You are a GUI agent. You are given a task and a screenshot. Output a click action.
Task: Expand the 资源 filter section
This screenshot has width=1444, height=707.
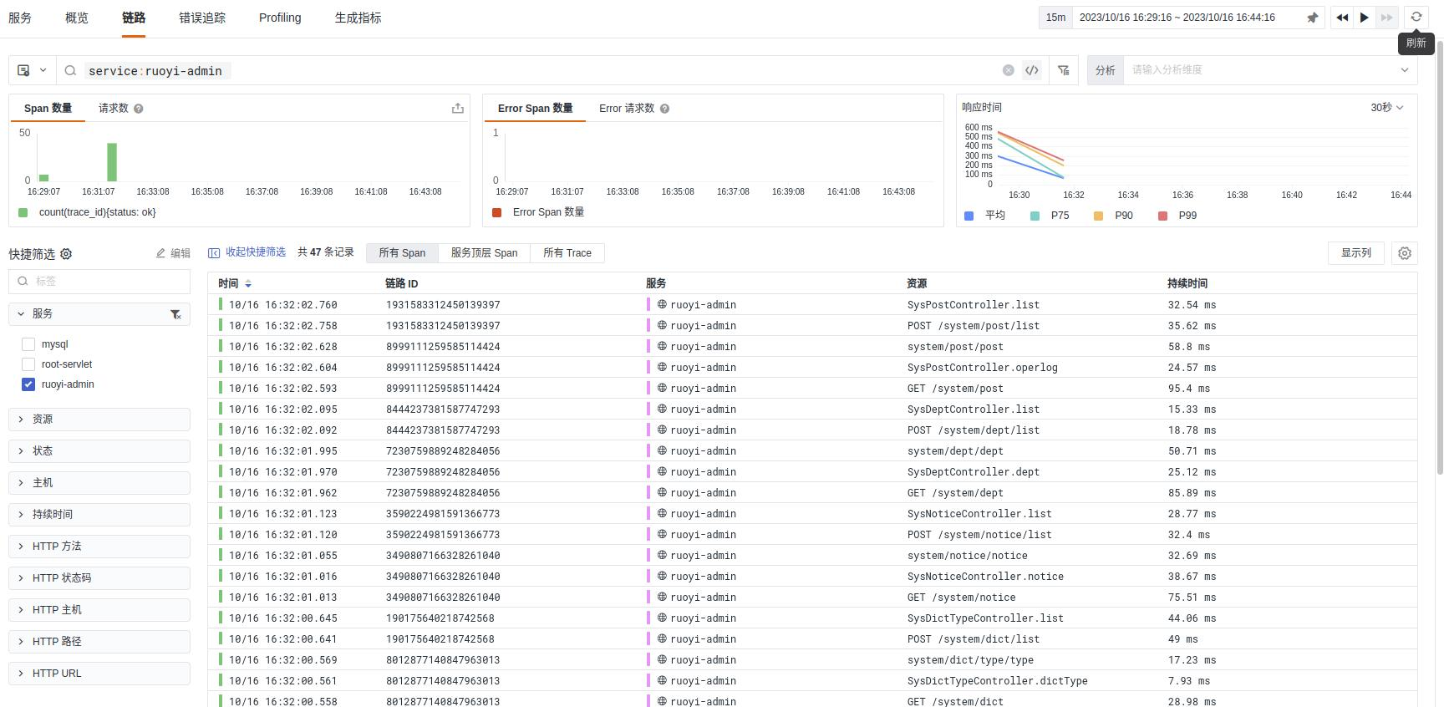point(99,420)
